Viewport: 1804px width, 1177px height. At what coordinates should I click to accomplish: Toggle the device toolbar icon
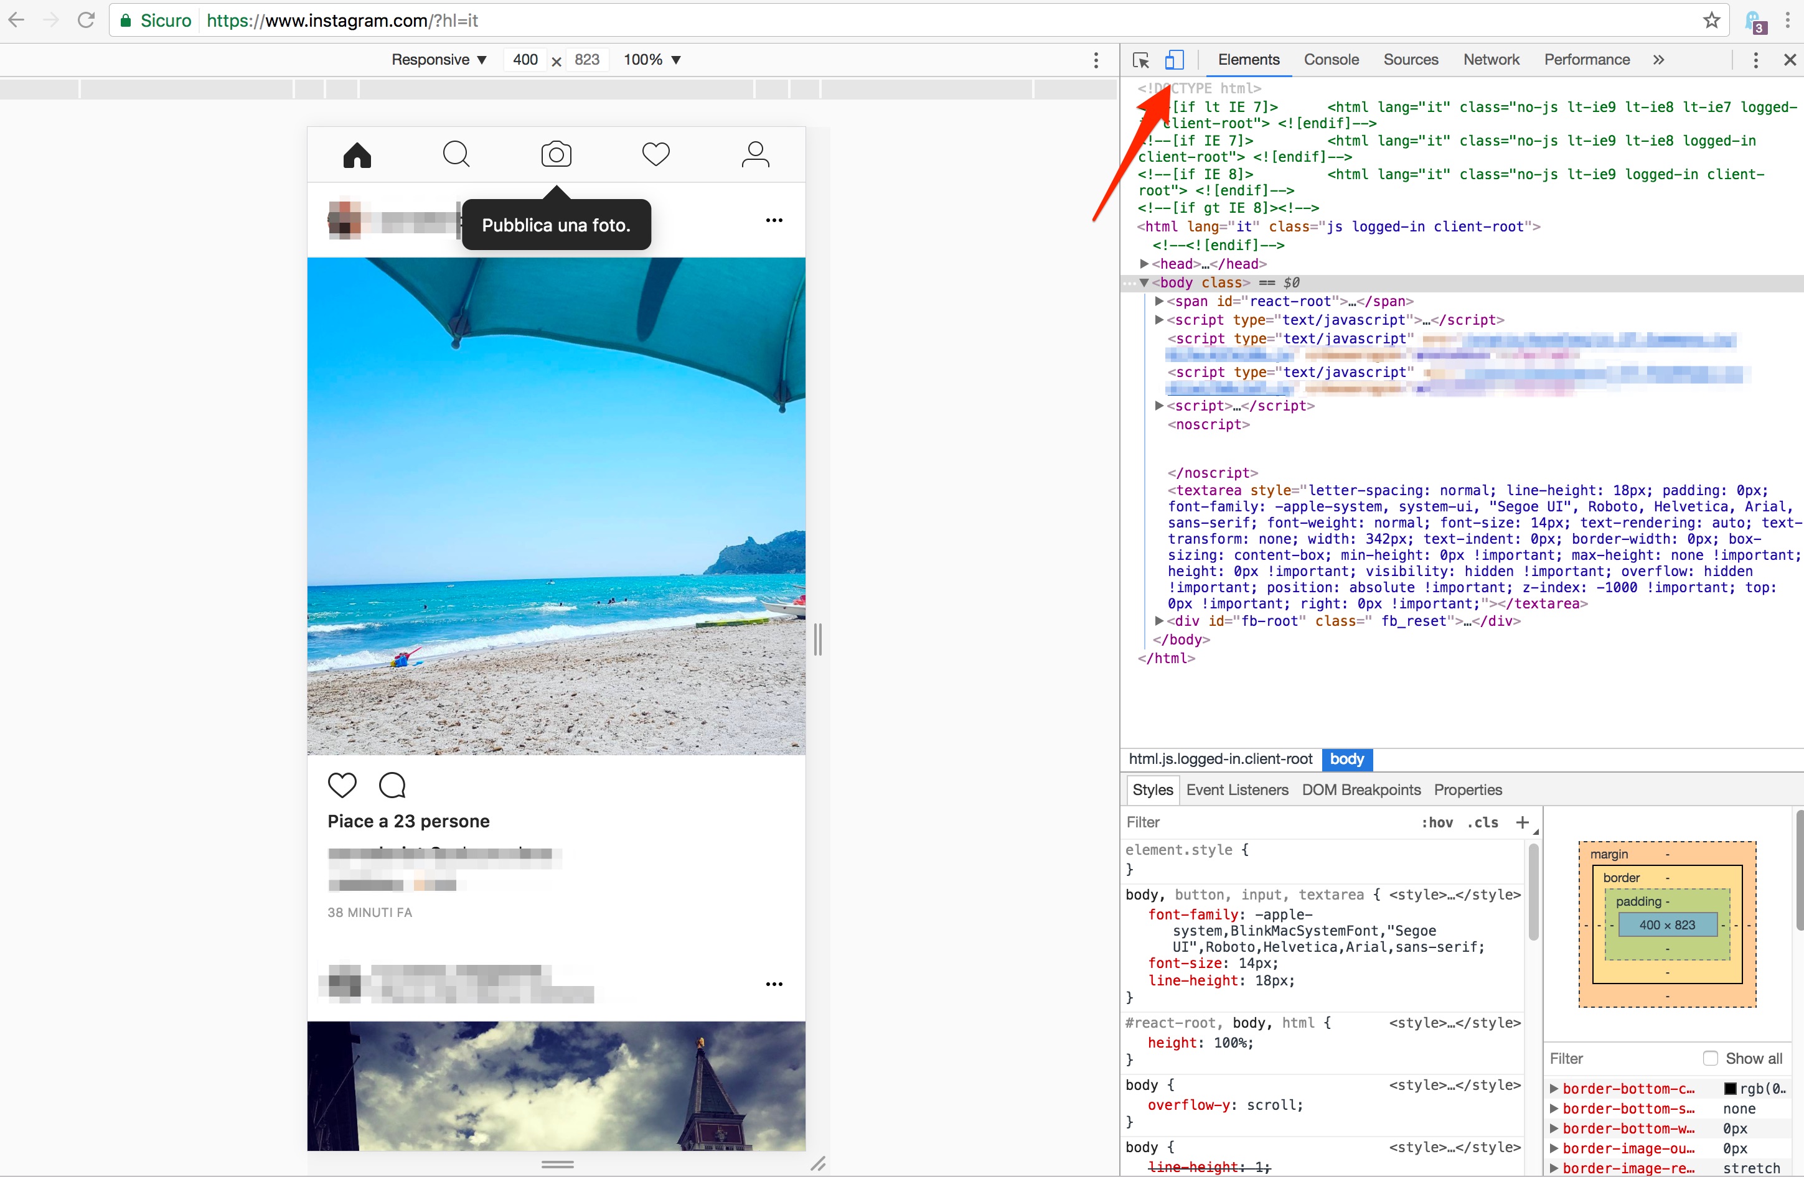[x=1173, y=60]
